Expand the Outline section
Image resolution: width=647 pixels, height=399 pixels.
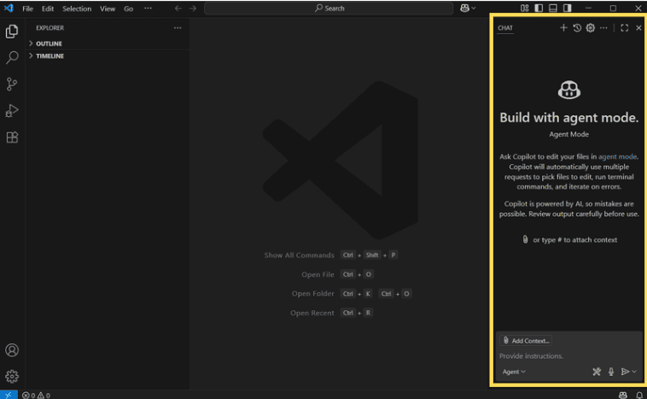click(x=108, y=44)
